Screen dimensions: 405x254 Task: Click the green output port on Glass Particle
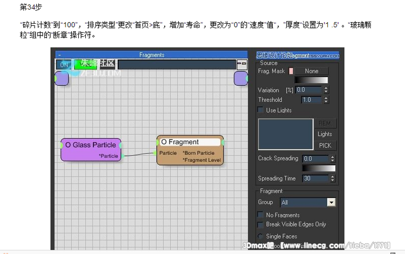tap(123, 156)
